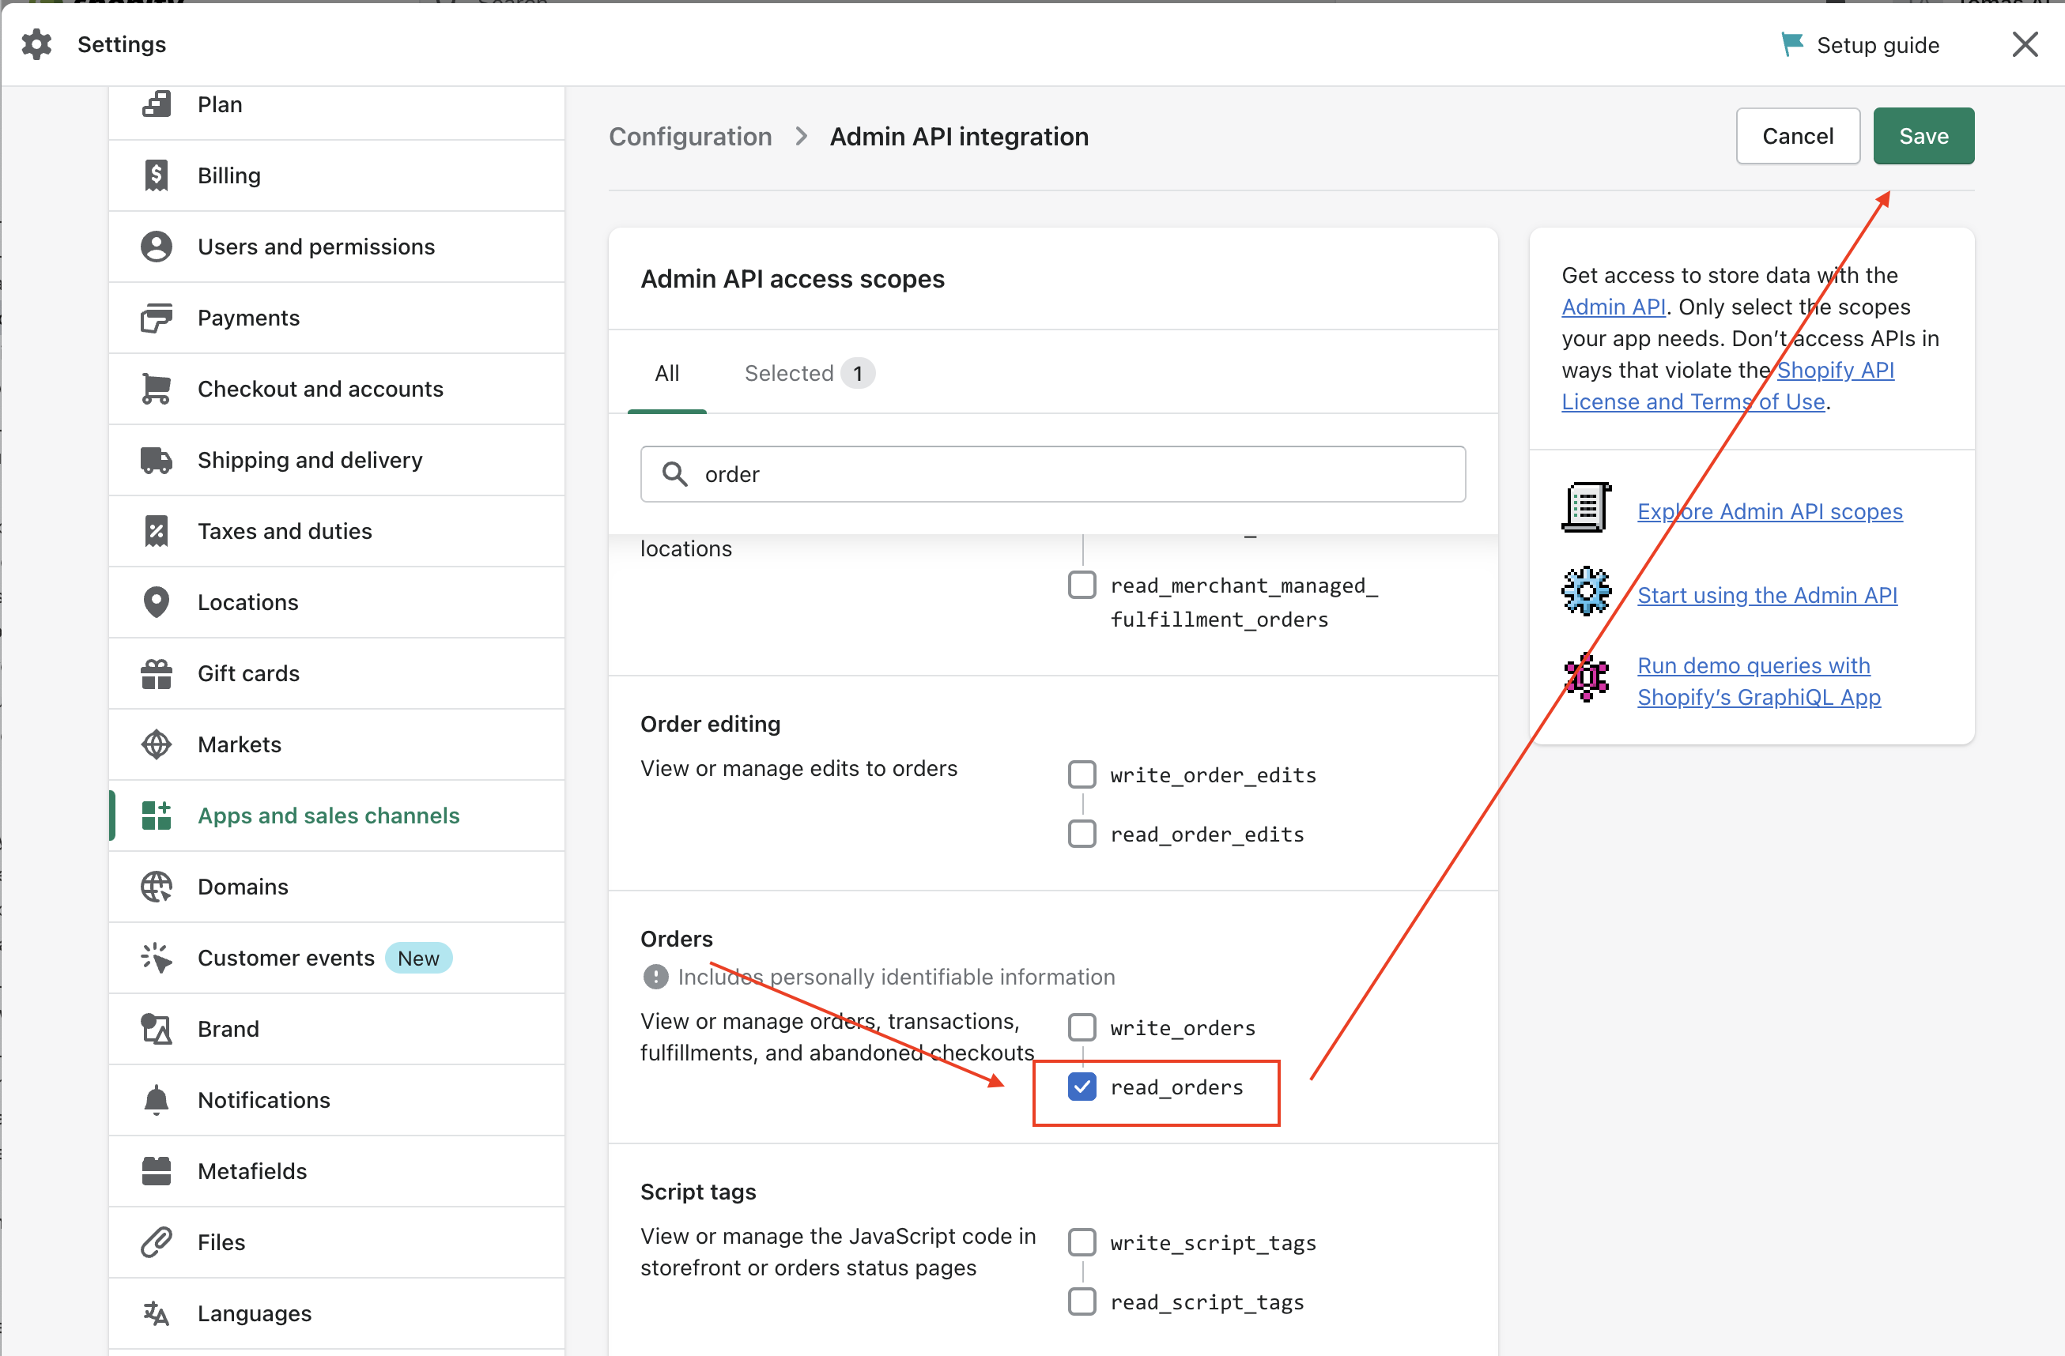
Task: Click the Setup guide flag icon
Action: 1791,44
